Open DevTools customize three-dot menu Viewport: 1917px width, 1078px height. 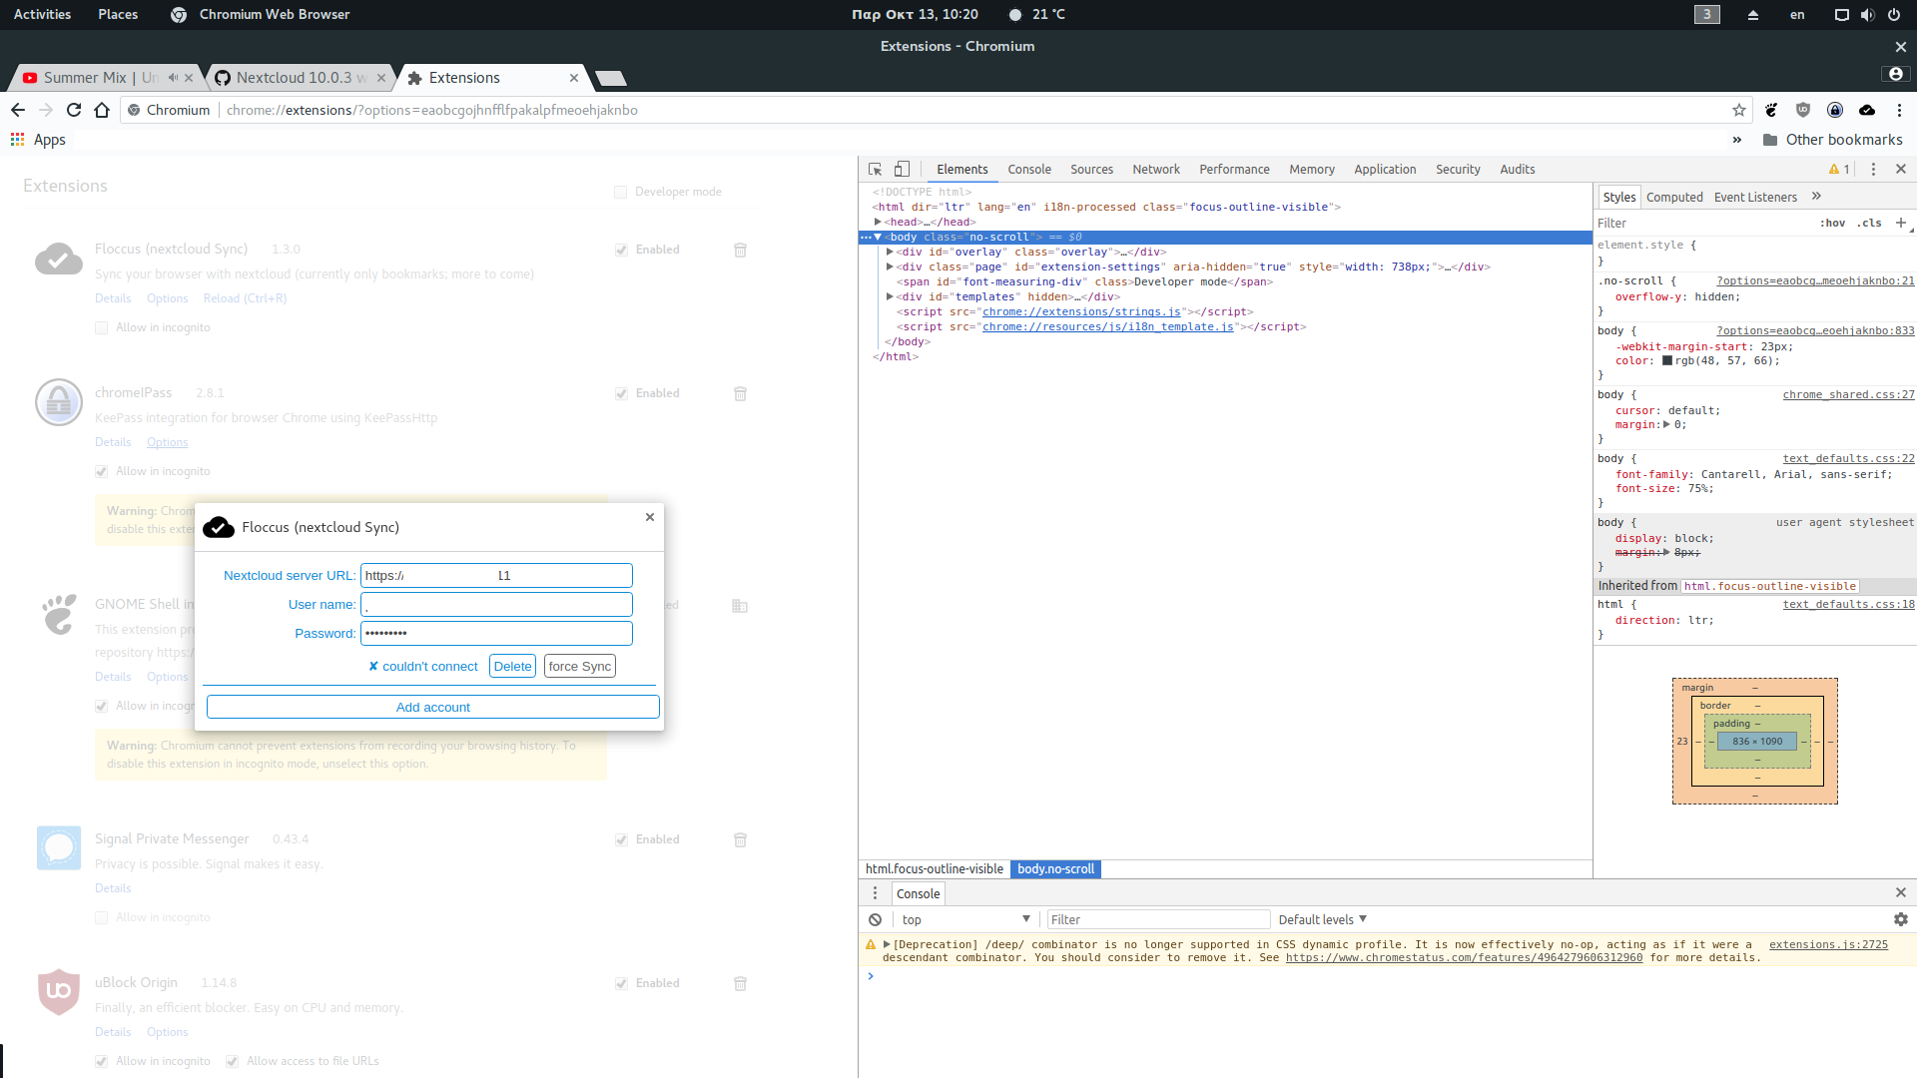pyautogui.click(x=1873, y=170)
